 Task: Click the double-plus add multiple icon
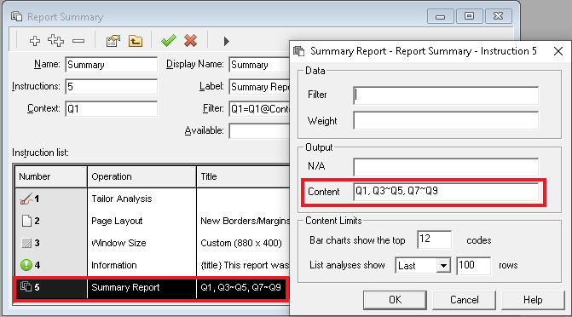coord(55,41)
